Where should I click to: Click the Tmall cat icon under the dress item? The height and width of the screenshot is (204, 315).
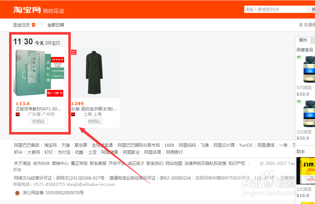(73, 114)
